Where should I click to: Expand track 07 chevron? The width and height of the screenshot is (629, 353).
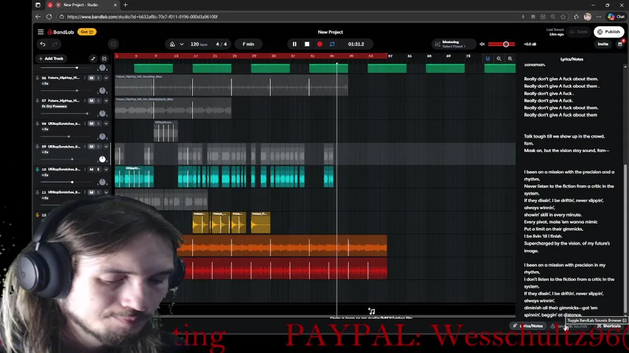106,101
